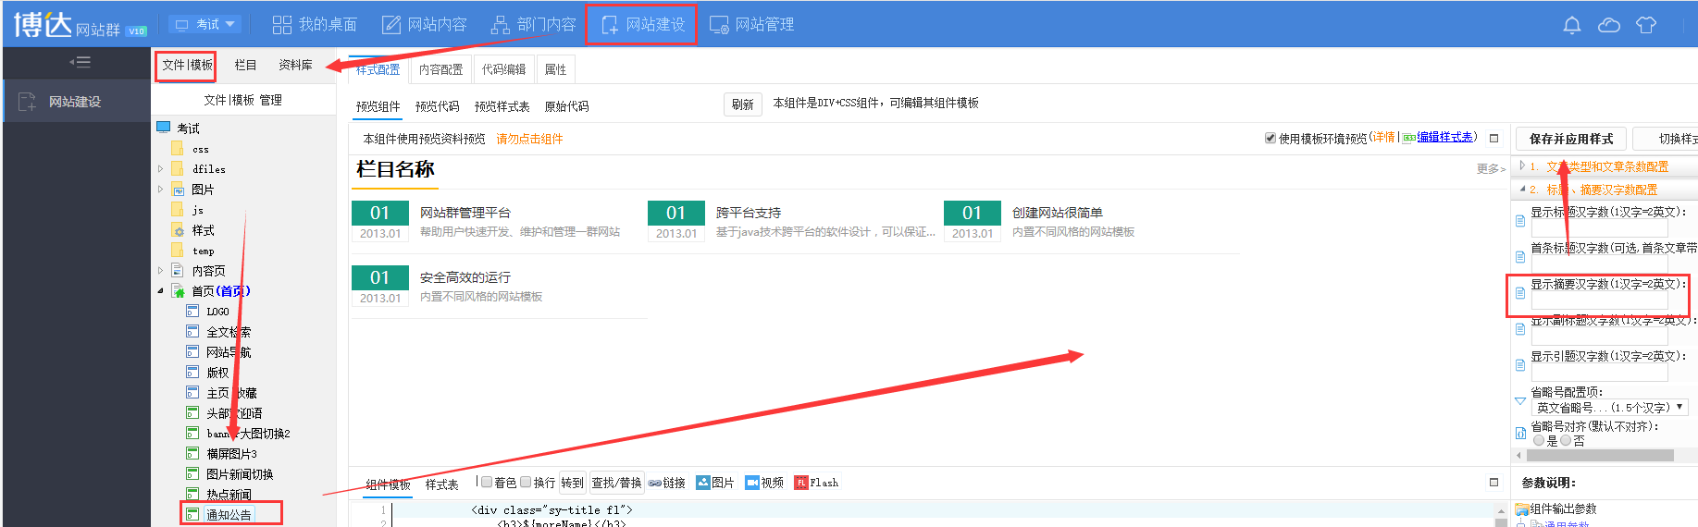1698x527 pixels.
Task: Enable the 换行 checkbox
Action: pyautogui.click(x=526, y=482)
